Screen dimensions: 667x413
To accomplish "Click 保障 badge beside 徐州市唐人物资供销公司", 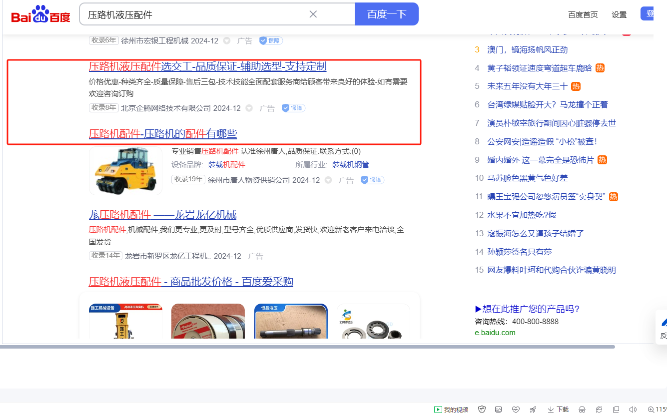I will [x=373, y=180].
